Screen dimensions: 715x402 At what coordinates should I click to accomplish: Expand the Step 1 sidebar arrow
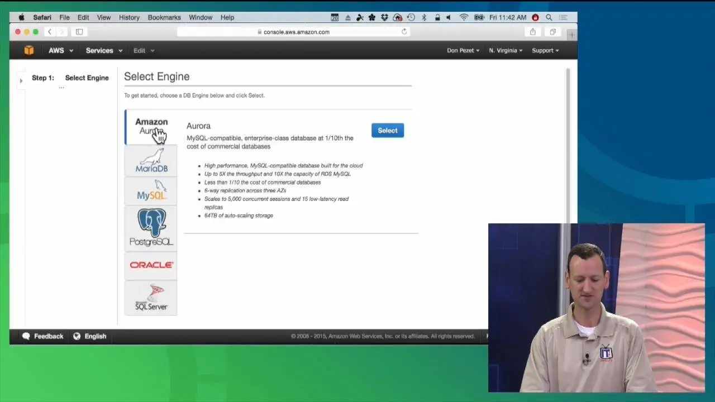[21, 81]
